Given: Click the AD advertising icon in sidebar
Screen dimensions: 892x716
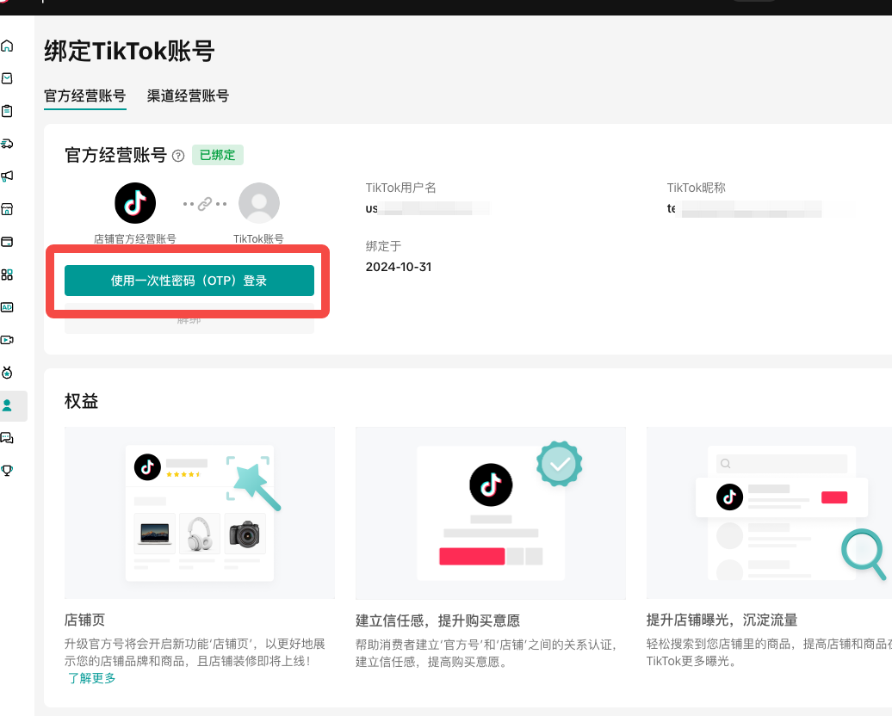Looking at the screenshot, I should [8, 307].
